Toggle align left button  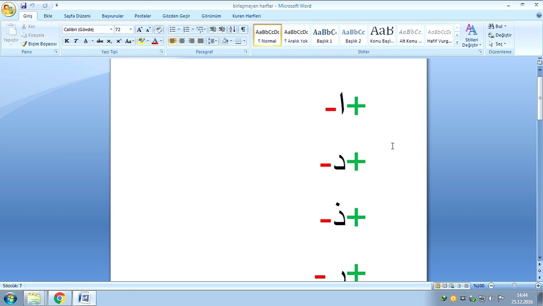pyautogui.click(x=173, y=41)
